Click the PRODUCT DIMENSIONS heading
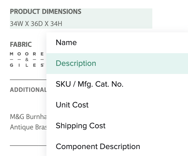Image resolution: width=188 pixels, height=156 pixels. tap(46, 12)
